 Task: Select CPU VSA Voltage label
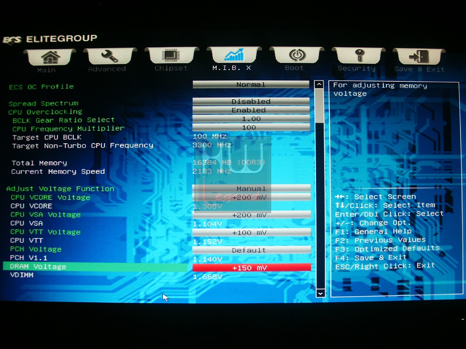(46, 215)
